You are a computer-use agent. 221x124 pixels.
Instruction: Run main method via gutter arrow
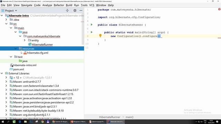tap(92, 32)
